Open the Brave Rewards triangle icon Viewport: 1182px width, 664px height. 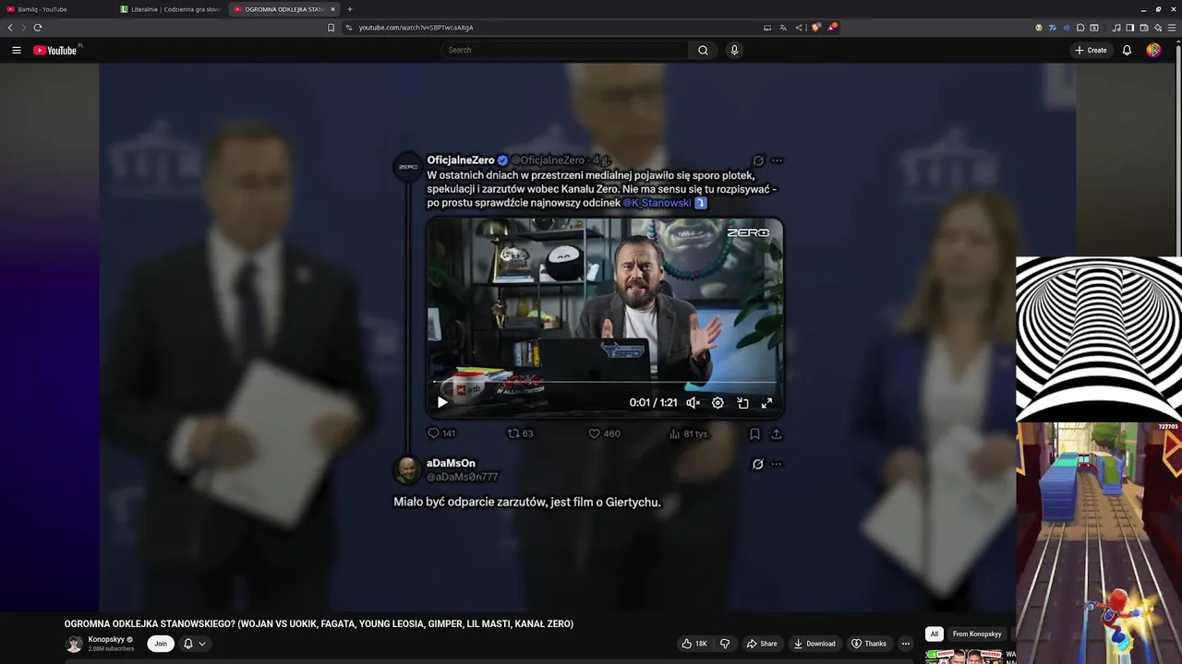(832, 28)
